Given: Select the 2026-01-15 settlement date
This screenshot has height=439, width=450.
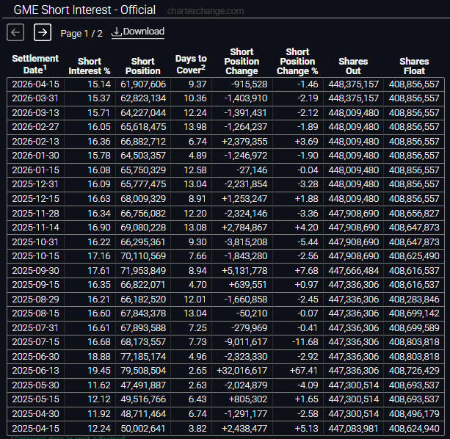Looking at the screenshot, I should (35, 170).
